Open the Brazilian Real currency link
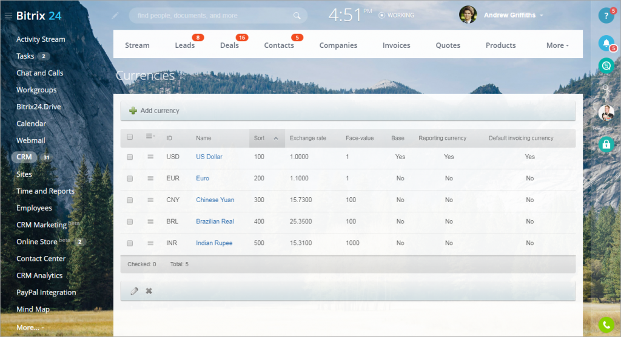The height and width of the screenshot is (337, 621). pyautogui.click(x=215, y=221)
